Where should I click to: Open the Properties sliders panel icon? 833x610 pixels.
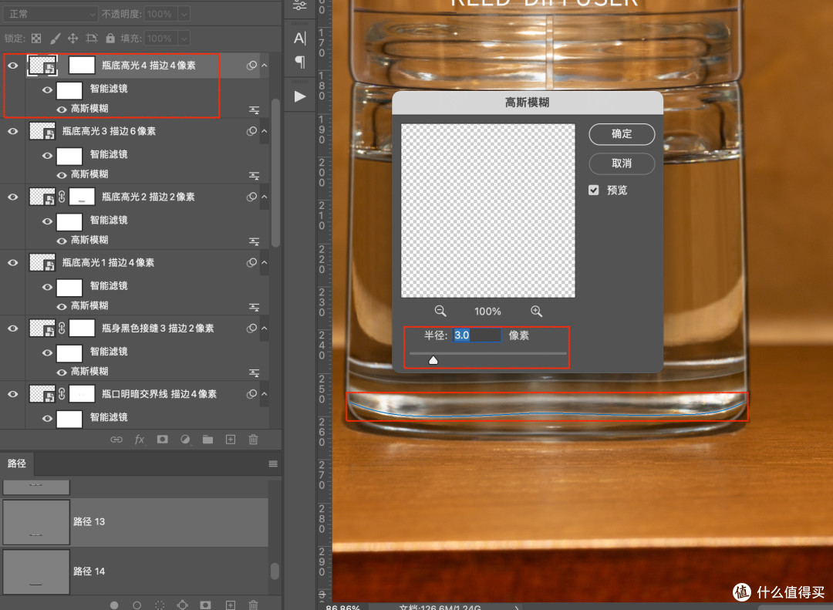coord(299,5)
